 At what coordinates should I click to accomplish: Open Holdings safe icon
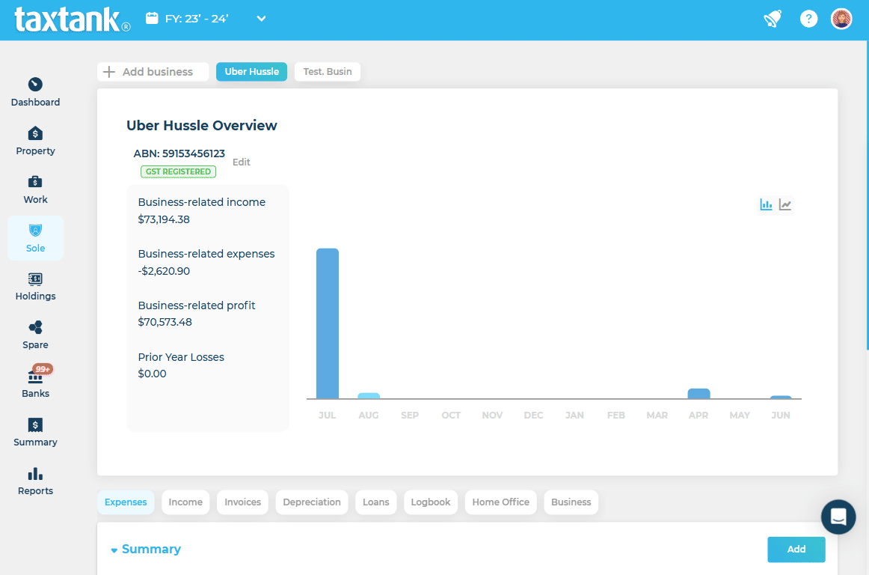(x=35, y=279)
